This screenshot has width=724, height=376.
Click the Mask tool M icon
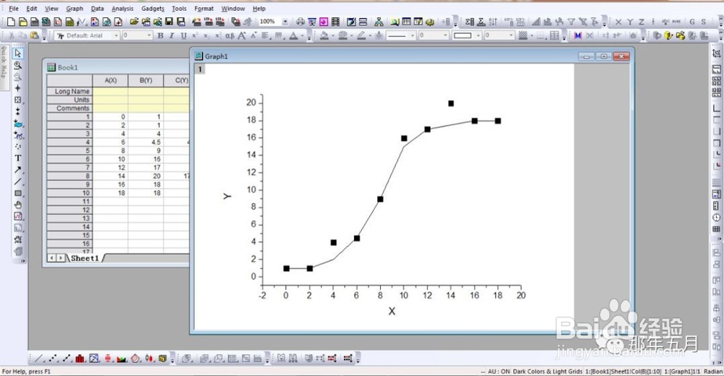[x=578, y=35]
